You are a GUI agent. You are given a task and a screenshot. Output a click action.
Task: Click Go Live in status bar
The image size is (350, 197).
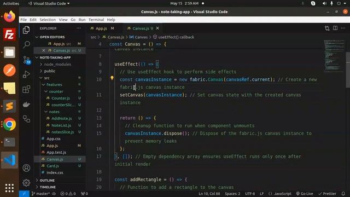pyautogui.click(x=305, y=194)
